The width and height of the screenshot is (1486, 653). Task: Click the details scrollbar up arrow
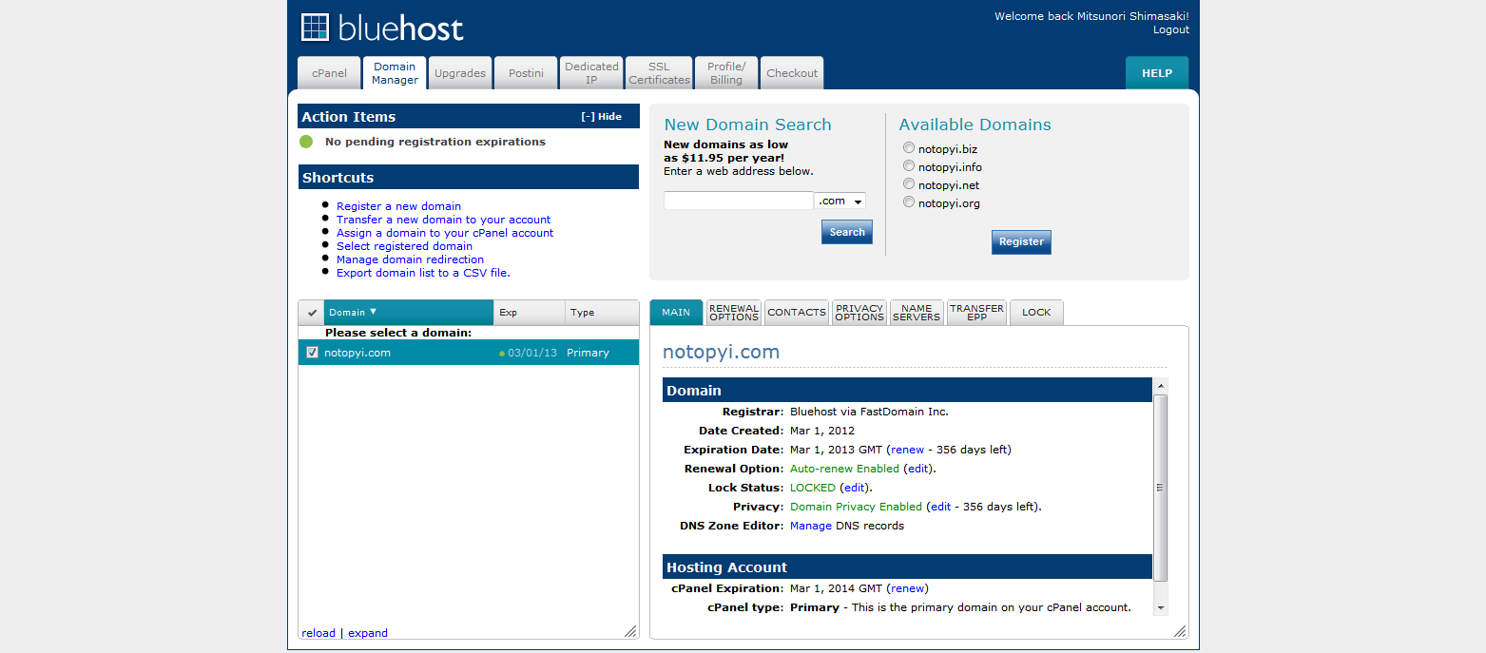tap(1160, 385)
